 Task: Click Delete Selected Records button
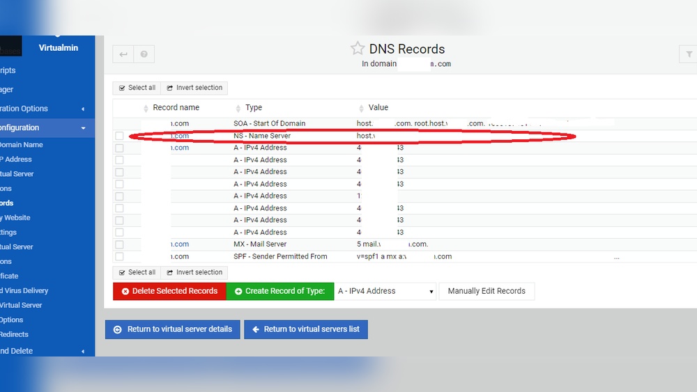[169, 291]
